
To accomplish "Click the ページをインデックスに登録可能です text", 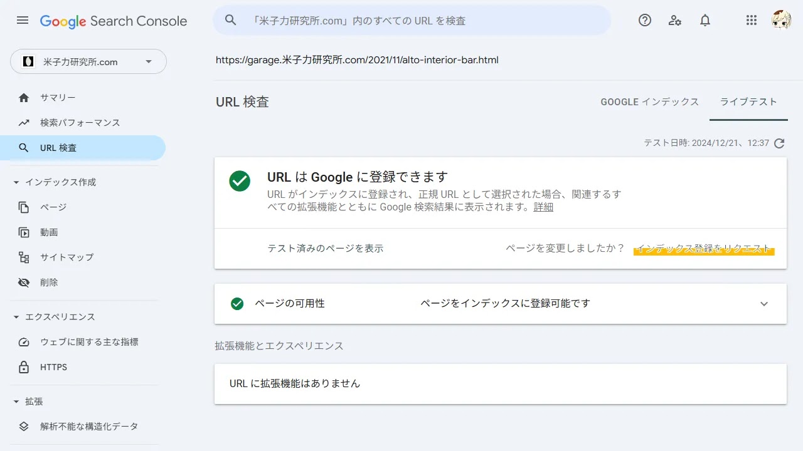I will (506, 304).
